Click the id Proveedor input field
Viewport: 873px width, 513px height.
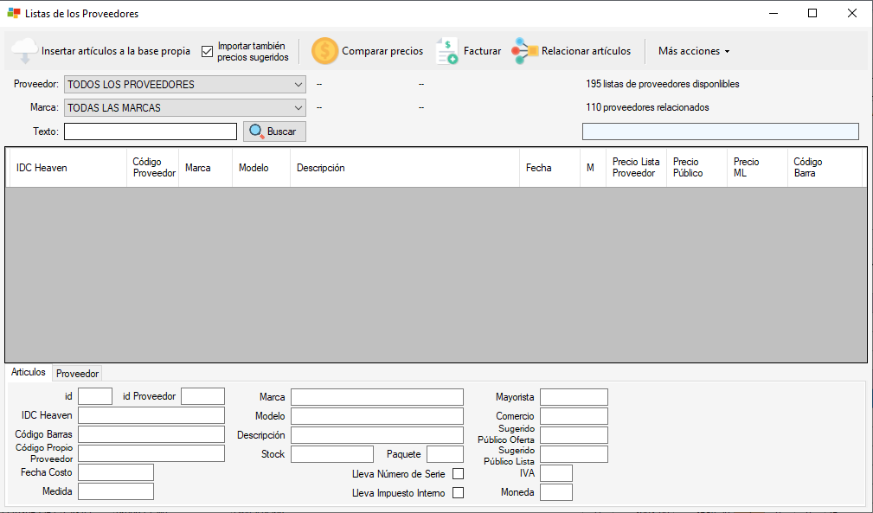click(x=202, y=396)
